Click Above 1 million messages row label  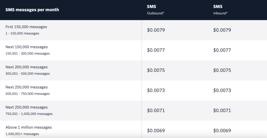point(29,127)
